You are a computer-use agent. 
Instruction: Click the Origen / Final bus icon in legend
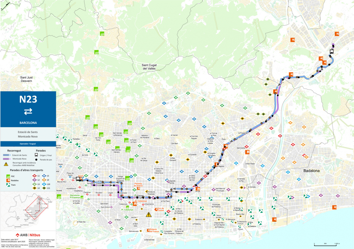36,155
